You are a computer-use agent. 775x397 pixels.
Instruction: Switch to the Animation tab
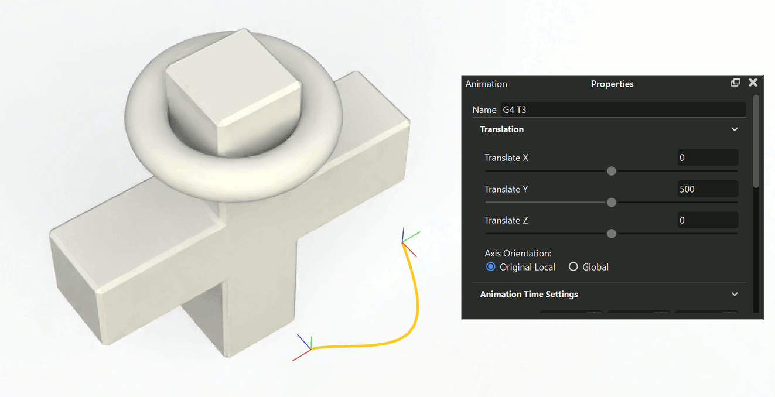coord(486,84)
